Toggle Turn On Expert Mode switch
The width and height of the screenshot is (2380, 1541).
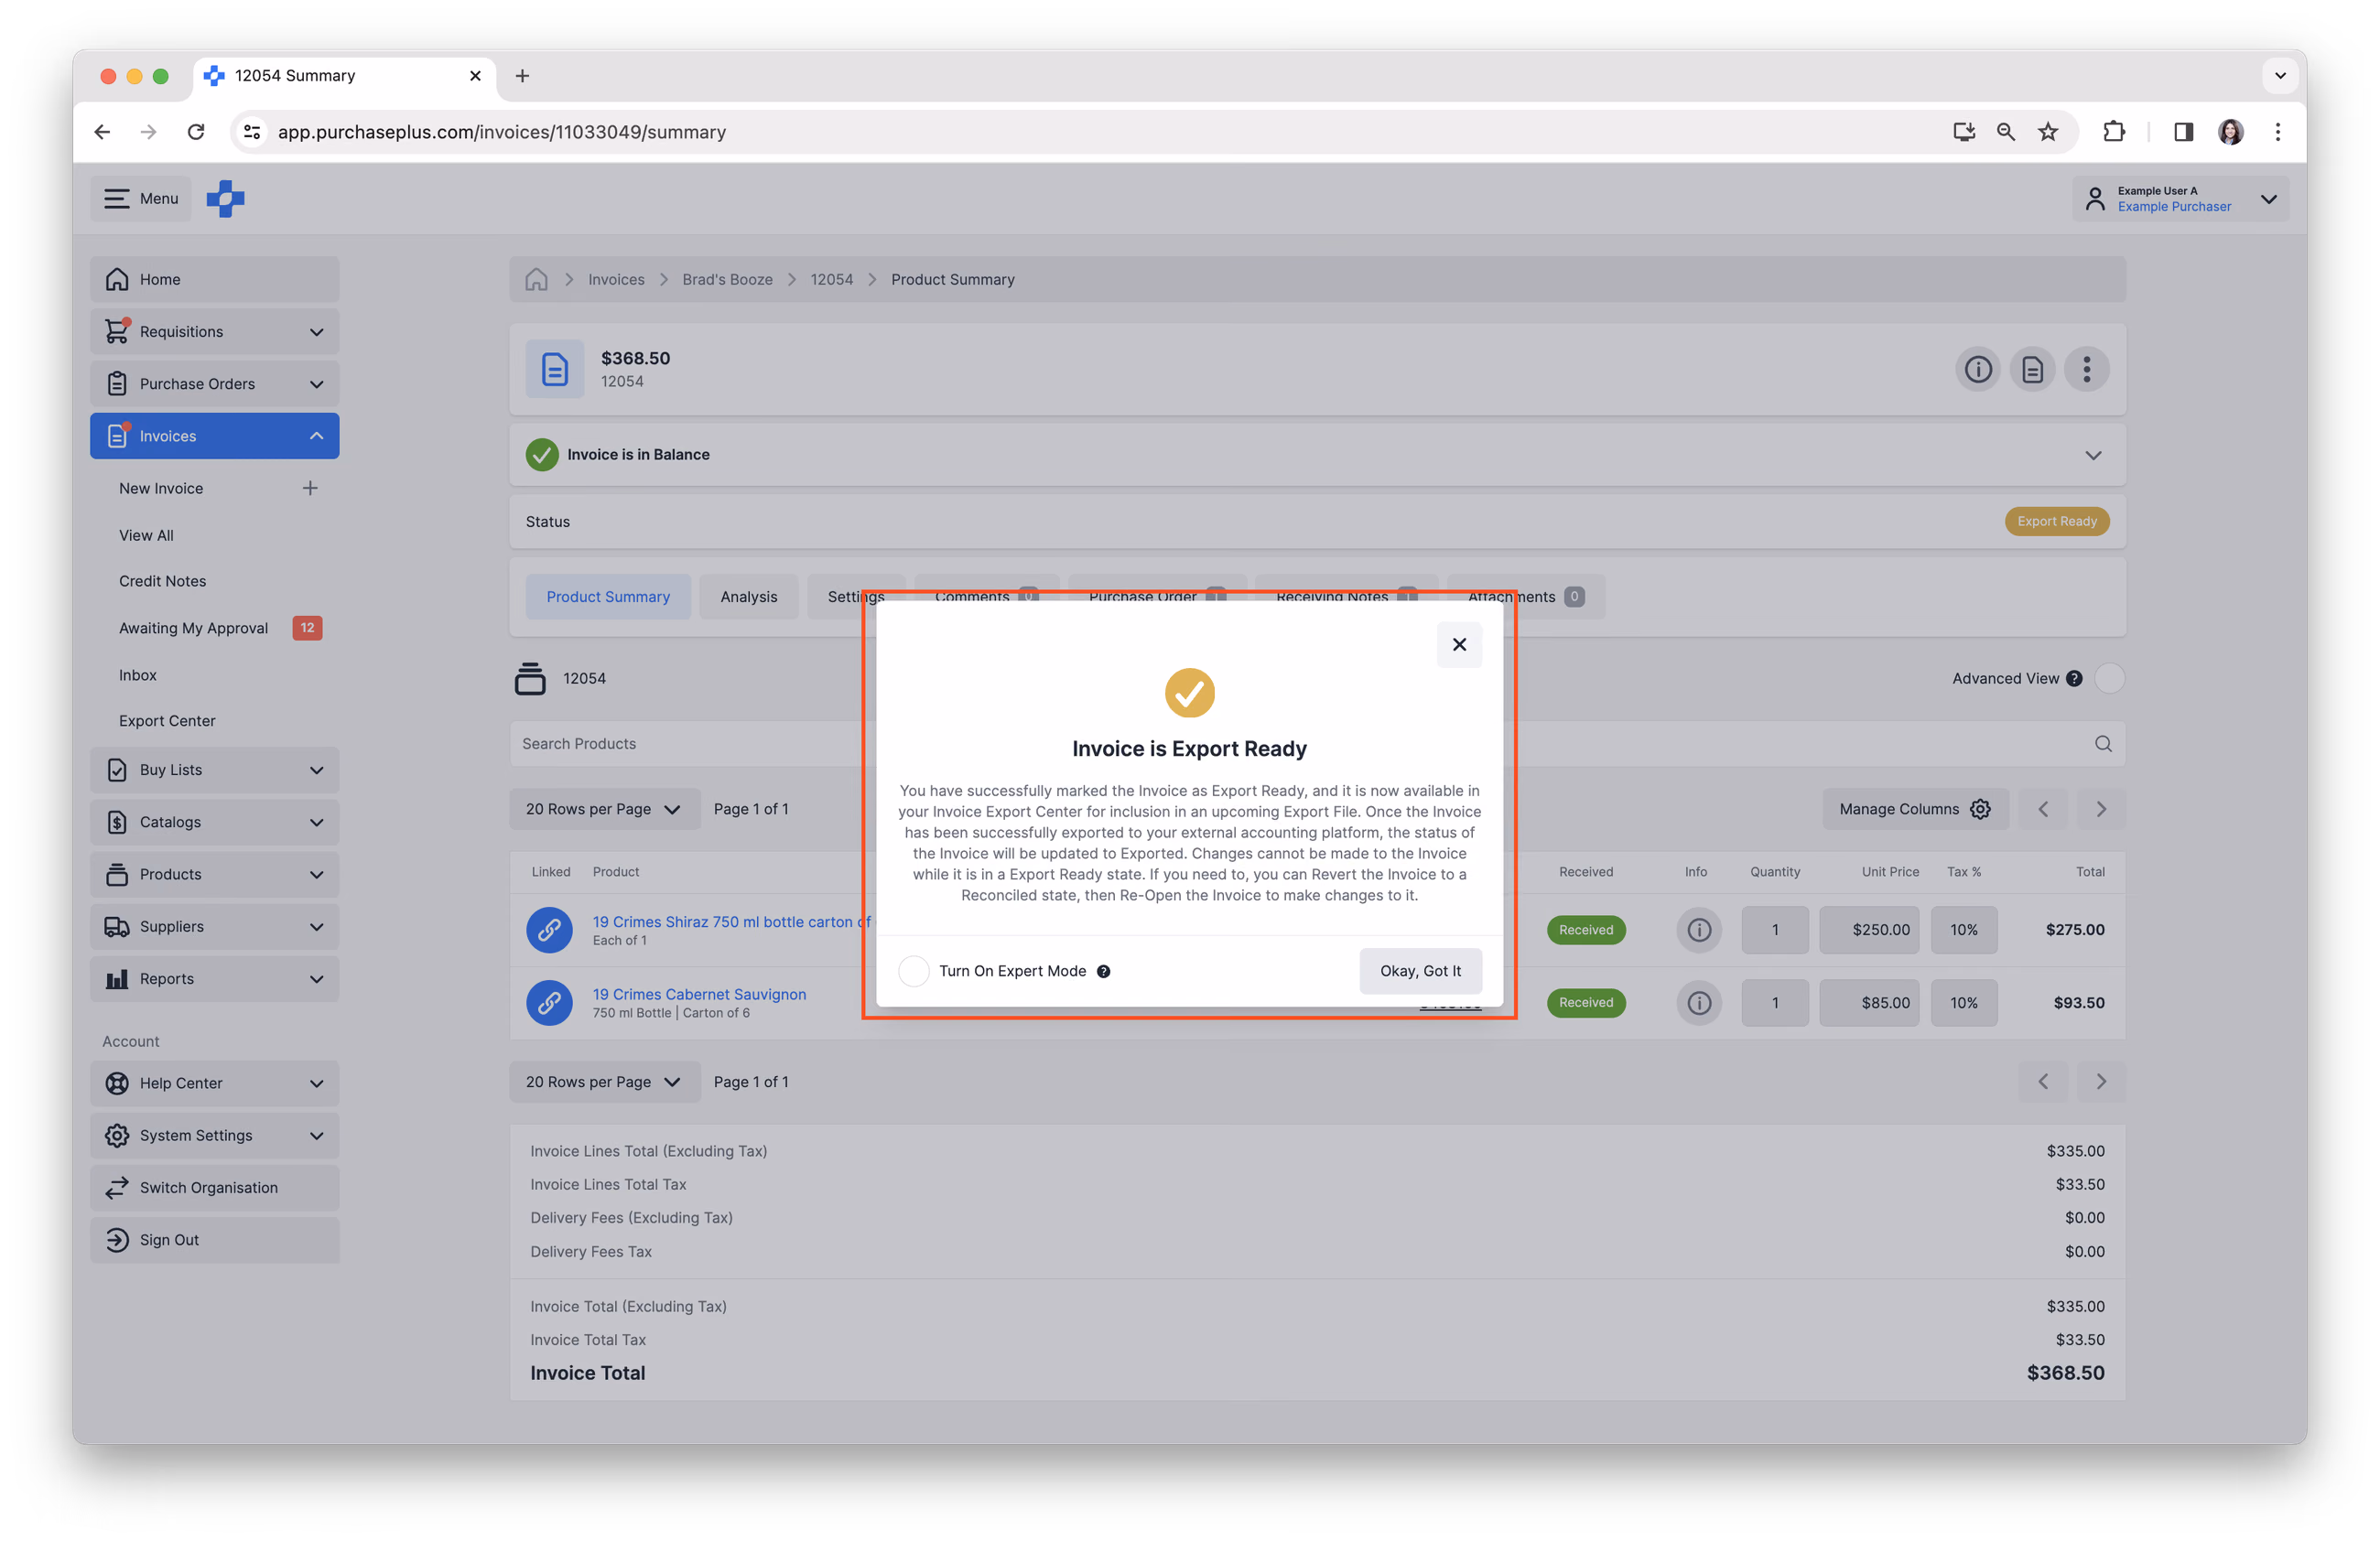(x=913, y=970)
